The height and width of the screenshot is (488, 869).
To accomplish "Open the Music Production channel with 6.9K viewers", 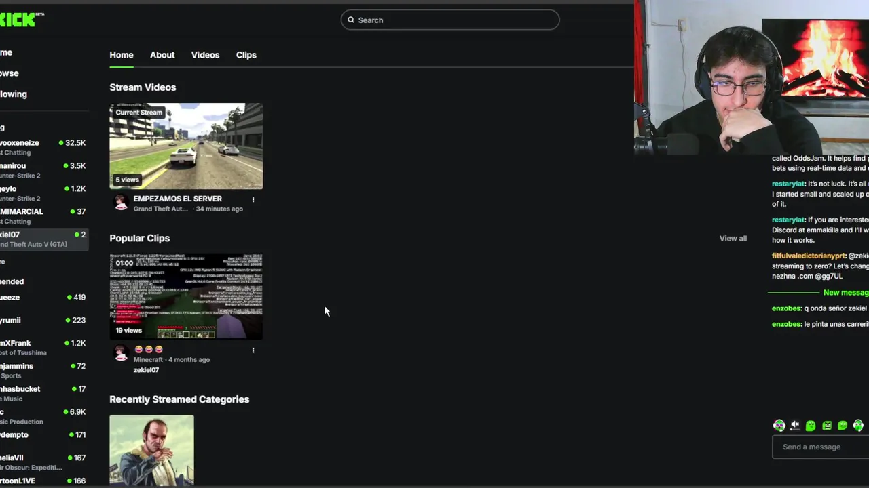I will (43, 416).
